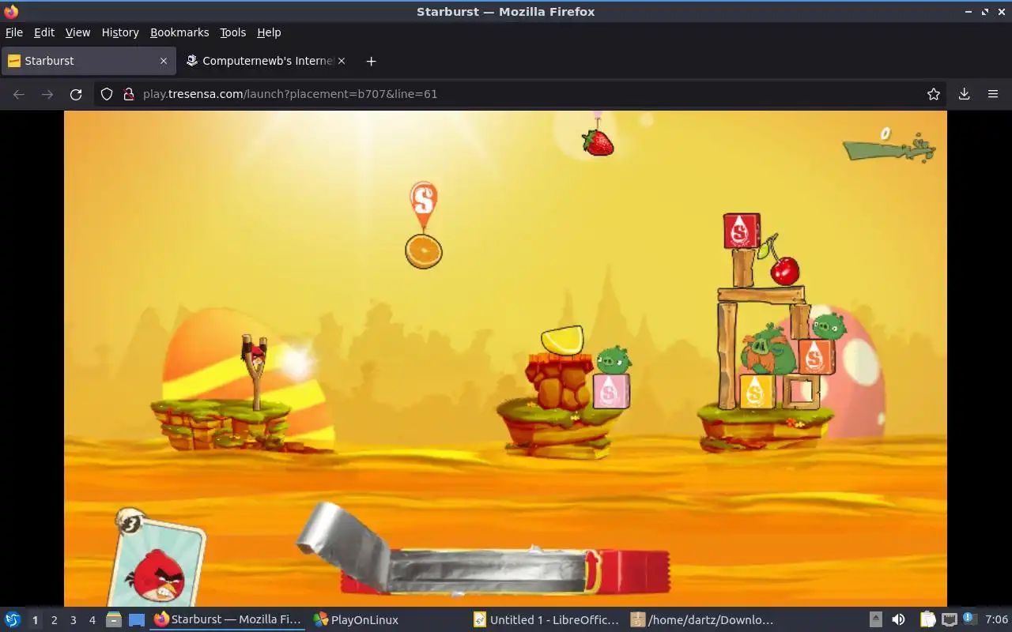Click the hollow wooden square block
This screenshot has height=632, width=1012.
coord(801,392)
